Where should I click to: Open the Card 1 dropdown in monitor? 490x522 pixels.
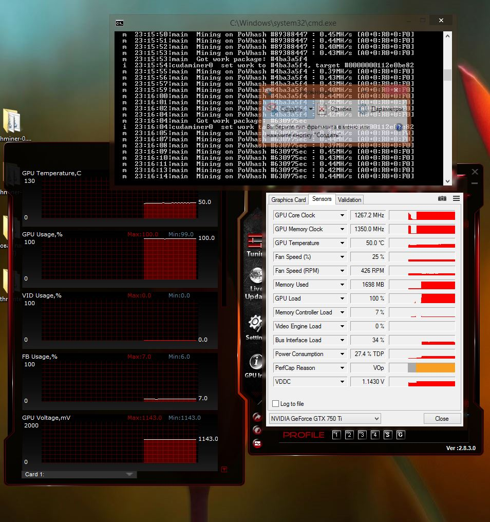[79, 474]
